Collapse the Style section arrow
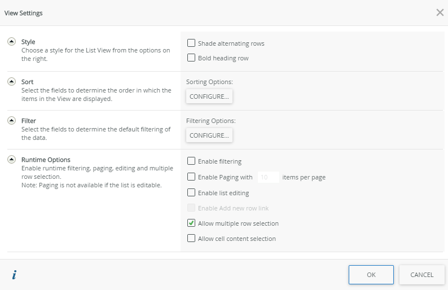 [x=11, y=42]
